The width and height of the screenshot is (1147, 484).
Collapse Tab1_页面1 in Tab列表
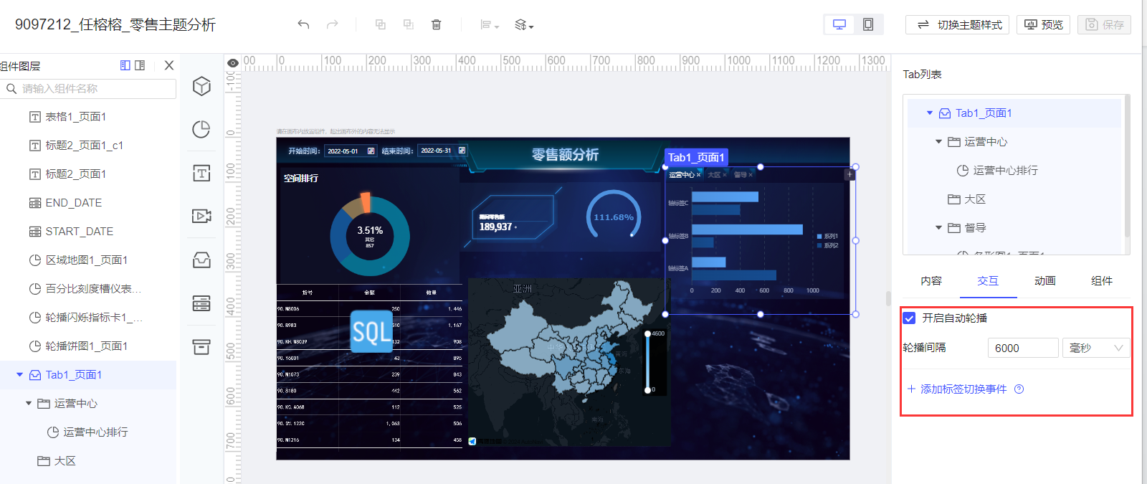[x=930, y=113]
